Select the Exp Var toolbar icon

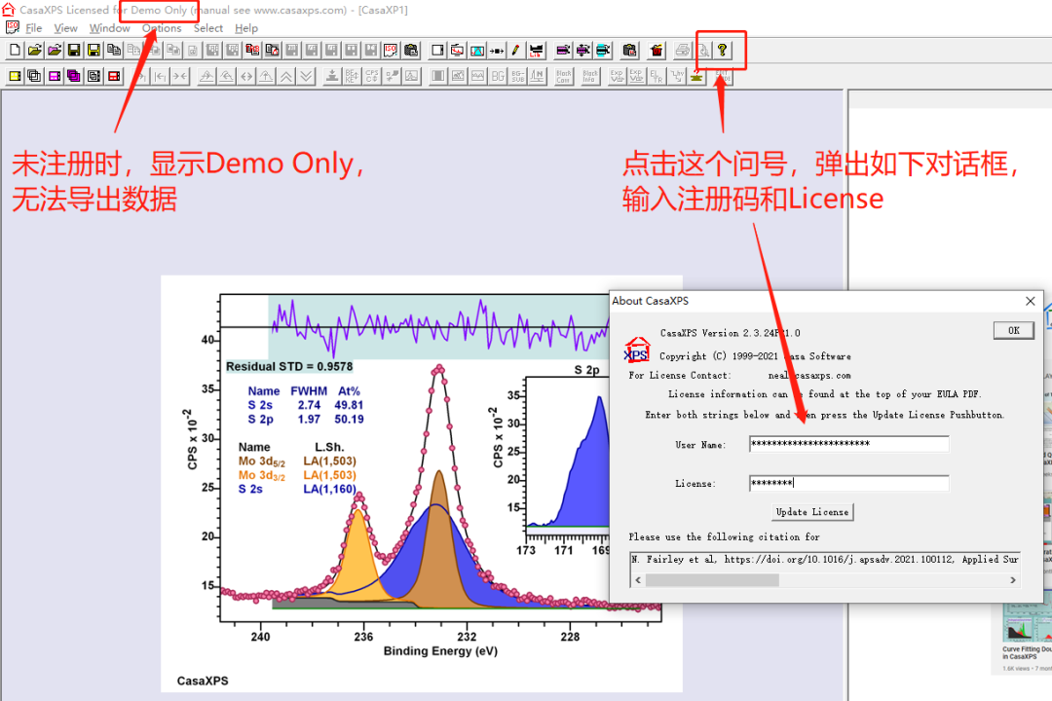tap(616, 75)
